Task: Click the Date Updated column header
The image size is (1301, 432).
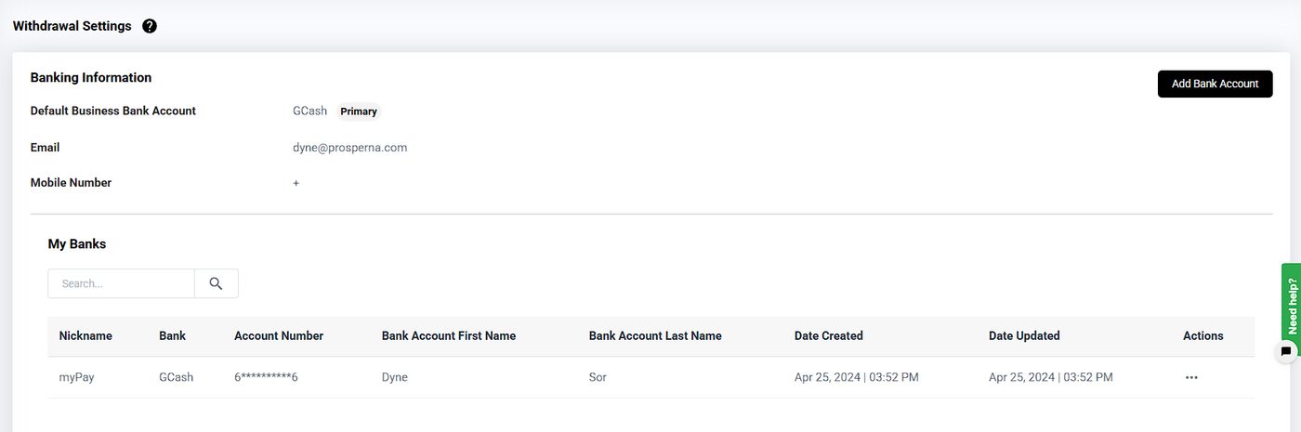Action: point(1024,335)
